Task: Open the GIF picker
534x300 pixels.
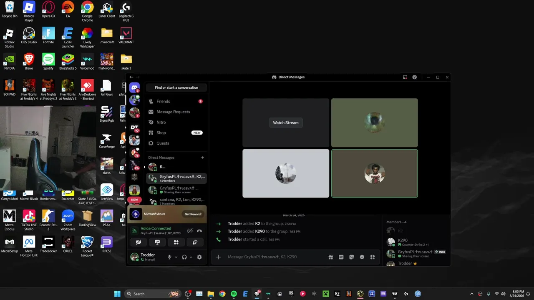Action: (341, 257)
